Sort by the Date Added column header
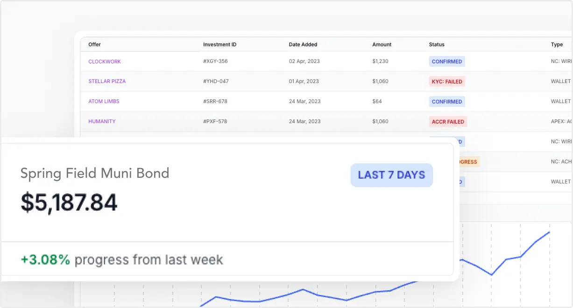The height and width of the screenshot is (308, 573). (303, 45)
